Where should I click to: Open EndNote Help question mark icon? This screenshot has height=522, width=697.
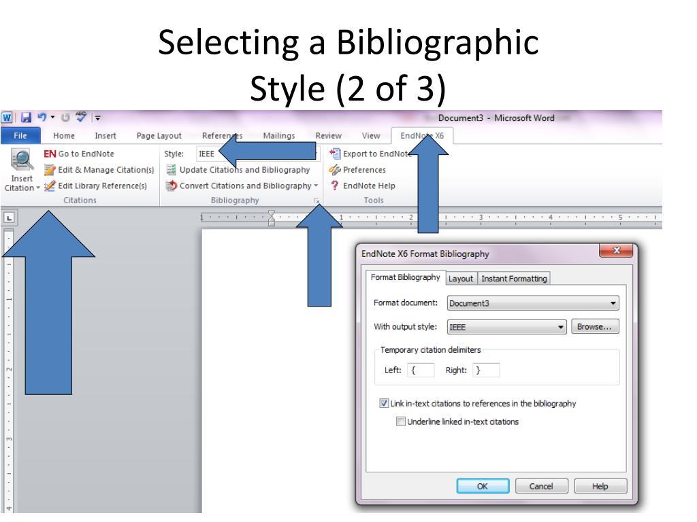click(335, 186)
